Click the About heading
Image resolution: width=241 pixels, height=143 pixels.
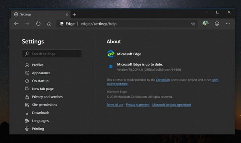click(x=114, y=42)
